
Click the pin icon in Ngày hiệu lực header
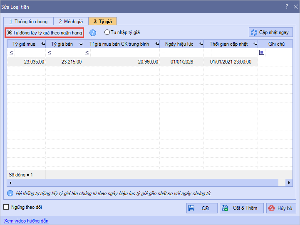click(200, 44)
